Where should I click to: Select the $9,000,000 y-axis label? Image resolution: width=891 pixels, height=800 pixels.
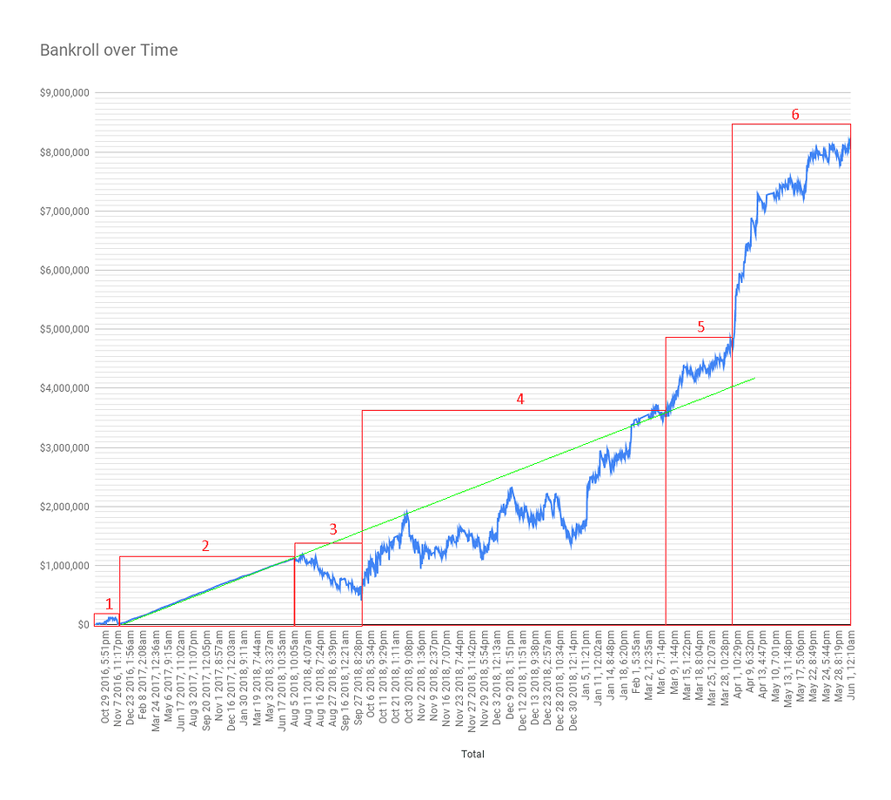64,92
